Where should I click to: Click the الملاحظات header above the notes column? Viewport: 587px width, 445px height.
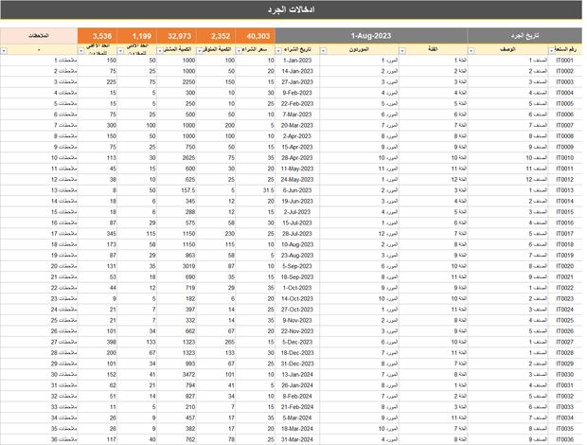[x=39, y=36]
